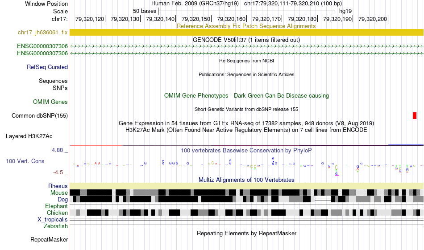Click the 79,320,150 ruler position
424x250 pixels.
click(196, 19)
